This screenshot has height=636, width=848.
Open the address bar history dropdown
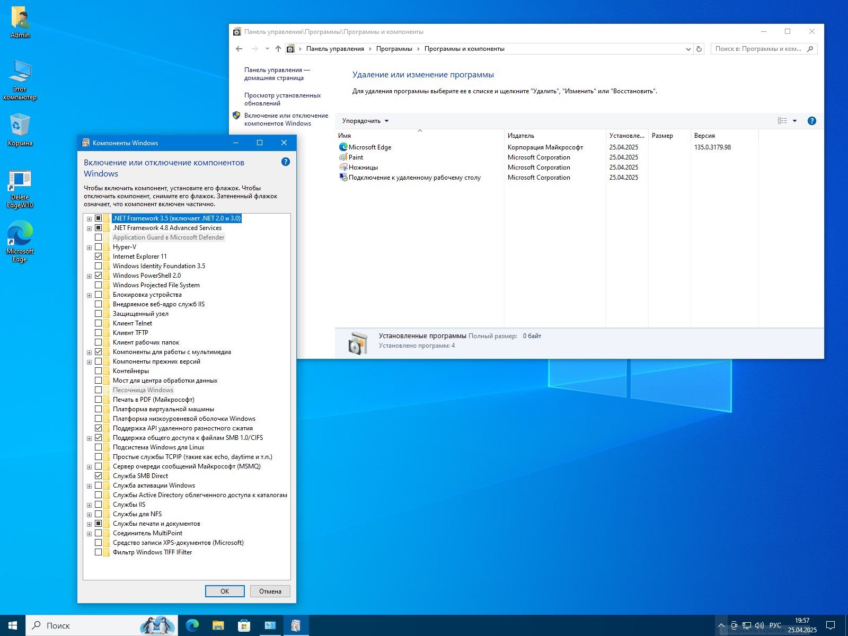tap(688, 49)
